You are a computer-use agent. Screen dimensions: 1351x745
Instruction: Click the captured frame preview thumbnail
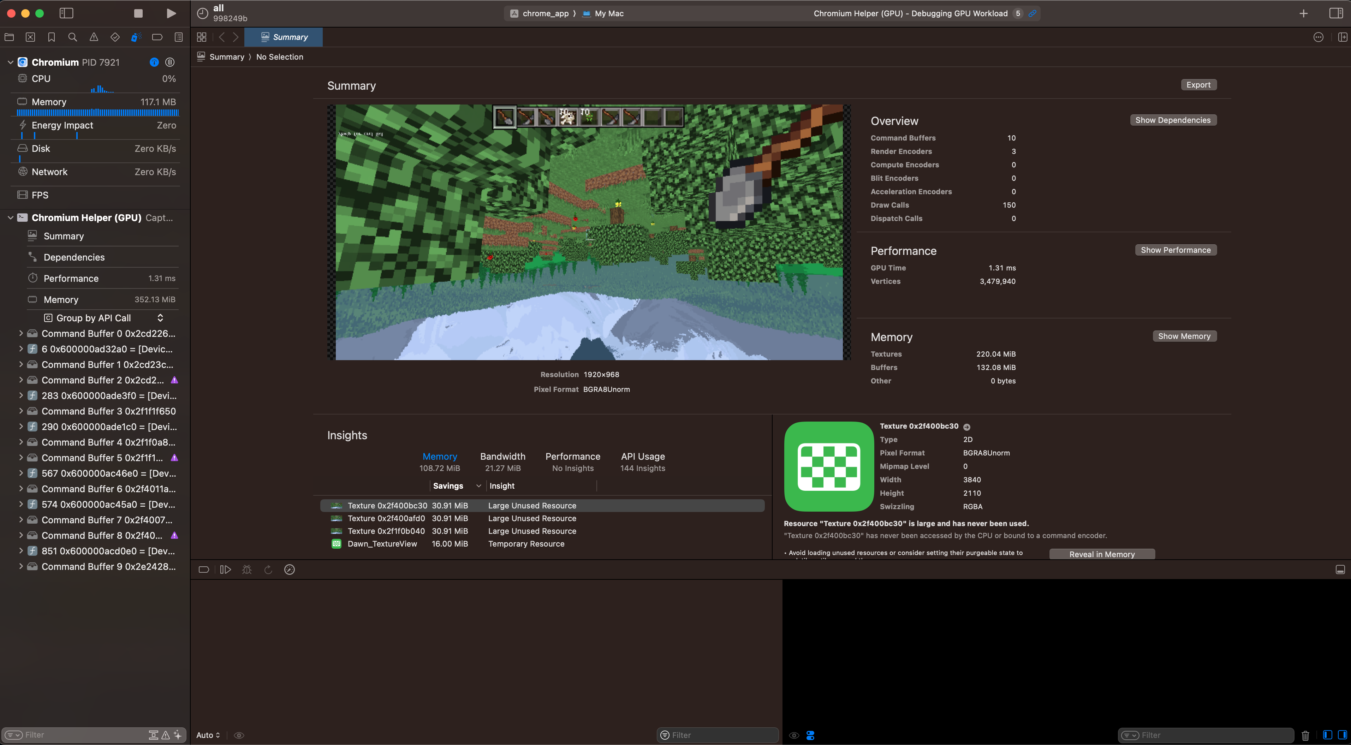589,232
